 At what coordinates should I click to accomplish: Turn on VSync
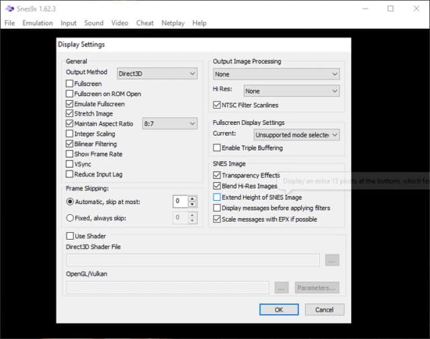point(70,164)
